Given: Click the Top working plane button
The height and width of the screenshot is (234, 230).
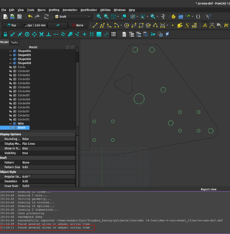Looking at the screenshot, I should click(12, 26).
